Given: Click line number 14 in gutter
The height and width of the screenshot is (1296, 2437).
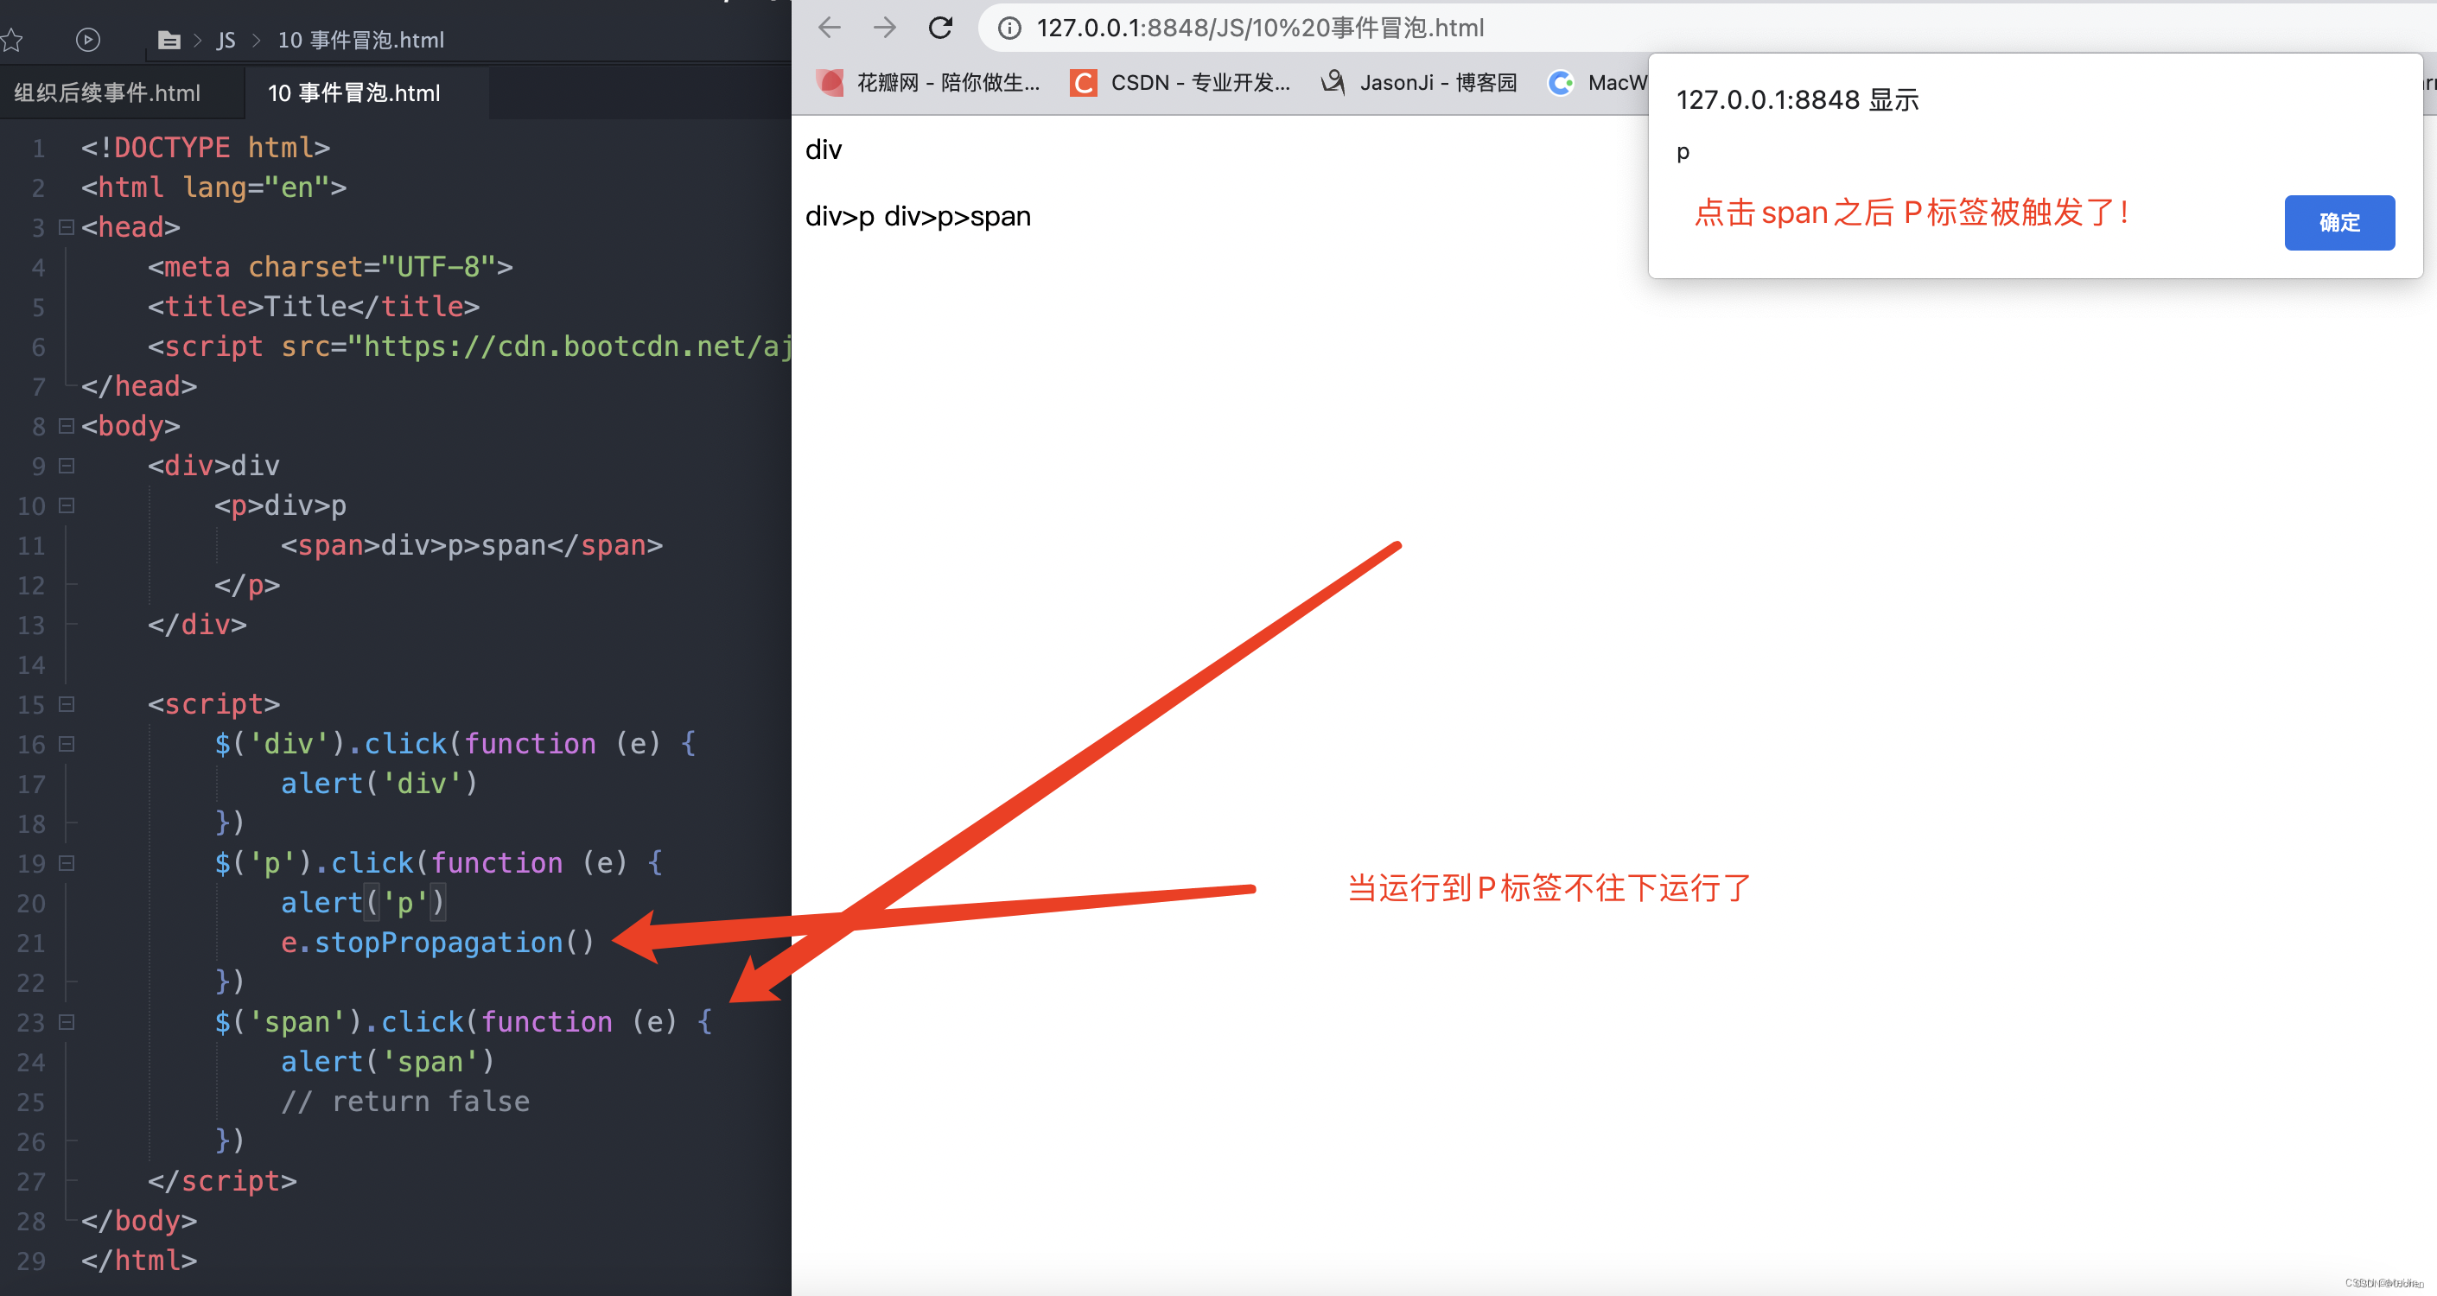Looking at the screenshot, I should [x=31, y=665].
